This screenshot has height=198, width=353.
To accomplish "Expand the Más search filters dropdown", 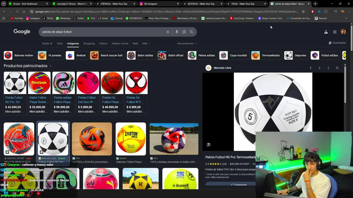I will pos(146,43).
